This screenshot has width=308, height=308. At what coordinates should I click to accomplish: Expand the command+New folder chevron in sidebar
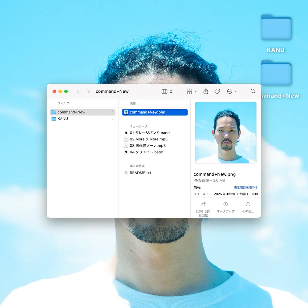(112, 112)
